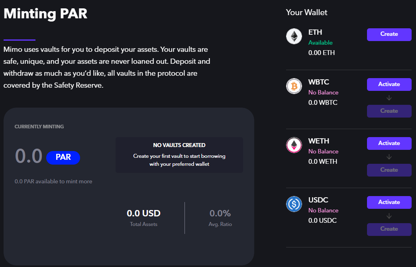416x267 pixels.
Task: Click the disabled Create button for USDC
Action: point(389,229)
